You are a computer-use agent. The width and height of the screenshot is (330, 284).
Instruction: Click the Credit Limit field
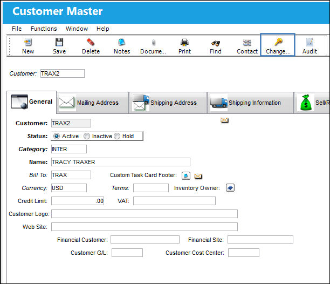click(x=78, y=201)
